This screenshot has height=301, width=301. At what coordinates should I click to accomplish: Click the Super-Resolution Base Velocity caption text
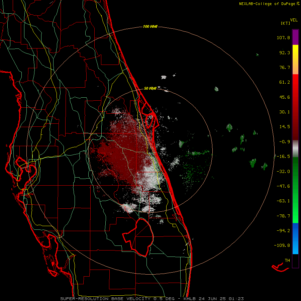[x=152, y=299]
